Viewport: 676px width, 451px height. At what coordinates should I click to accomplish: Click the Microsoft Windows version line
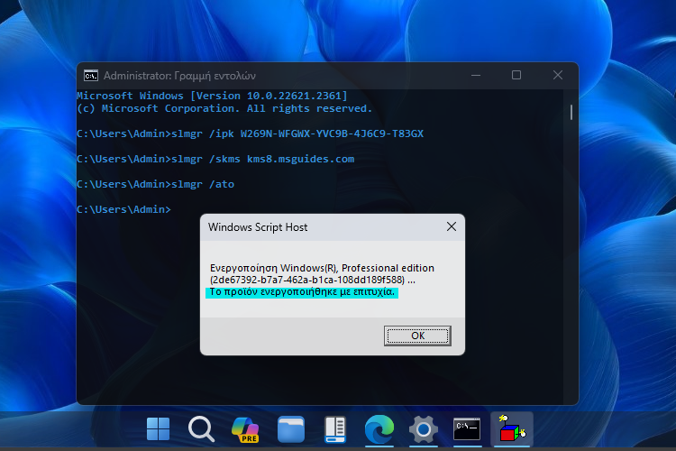click(212, 96)
